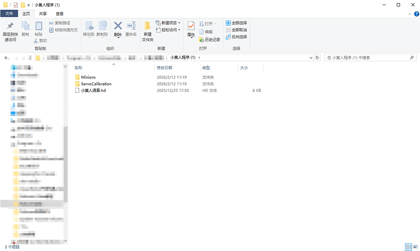Click the ServoCalibration folder icon

click(x=77, y=84)
